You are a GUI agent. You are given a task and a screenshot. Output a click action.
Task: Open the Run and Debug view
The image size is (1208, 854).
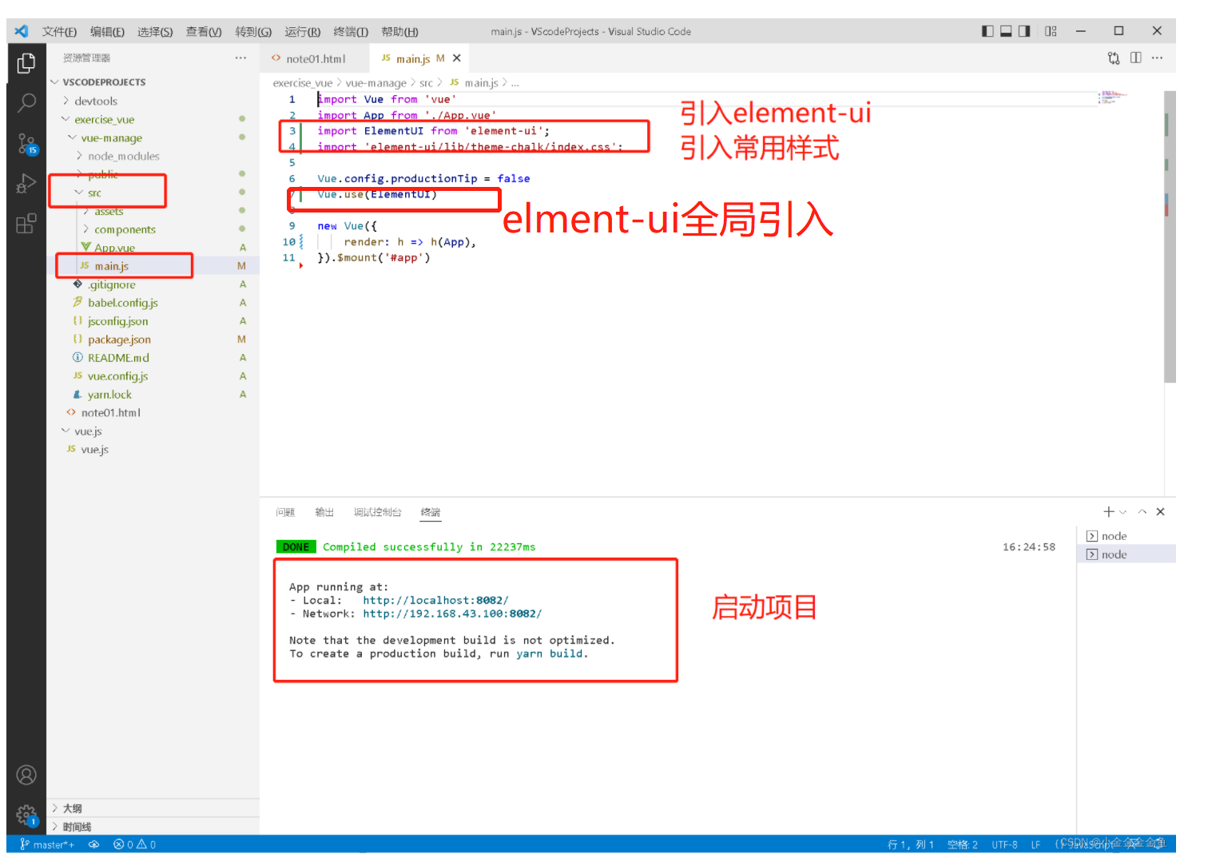pyautogui.click(x=26, y=184)
